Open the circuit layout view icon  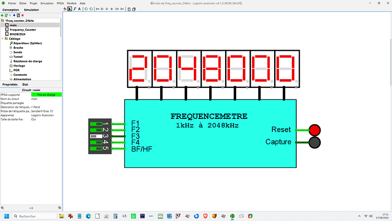(129, 9)
